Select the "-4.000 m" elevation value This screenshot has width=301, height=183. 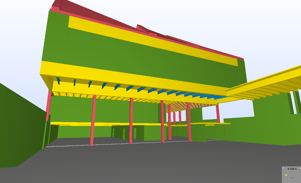point(292,169)
